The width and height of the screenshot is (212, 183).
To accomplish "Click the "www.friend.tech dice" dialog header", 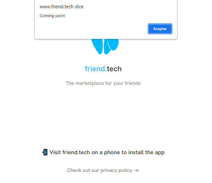I will [62, 7].
